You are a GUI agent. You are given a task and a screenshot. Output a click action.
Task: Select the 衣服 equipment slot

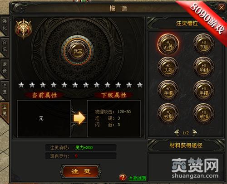click(204, 44)
